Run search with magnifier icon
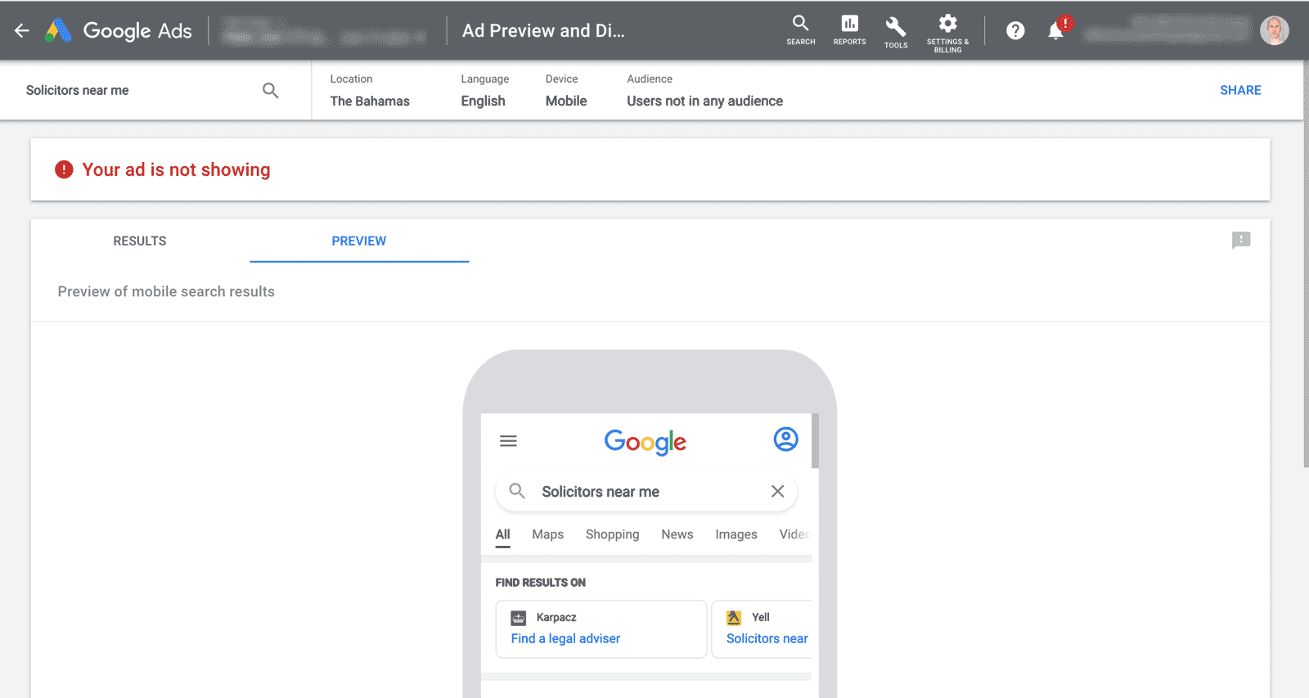Screen dimensions: 1309x698 [270, 90]
